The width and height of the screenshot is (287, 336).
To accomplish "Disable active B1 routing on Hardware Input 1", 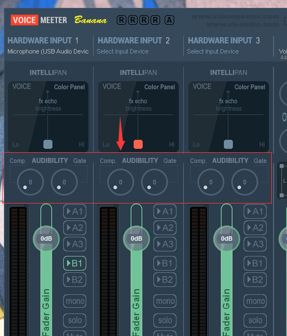I will click(x=74, y=263).
